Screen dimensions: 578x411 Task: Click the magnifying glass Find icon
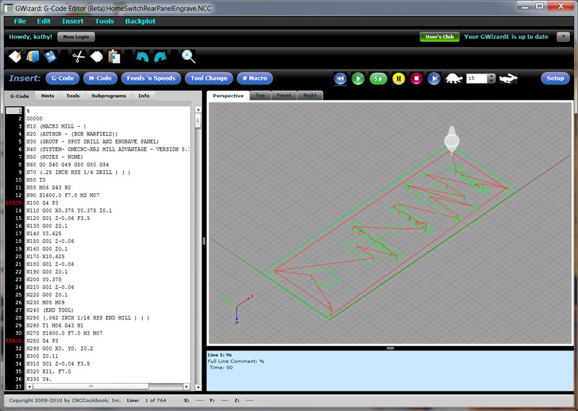pos(188,56)
